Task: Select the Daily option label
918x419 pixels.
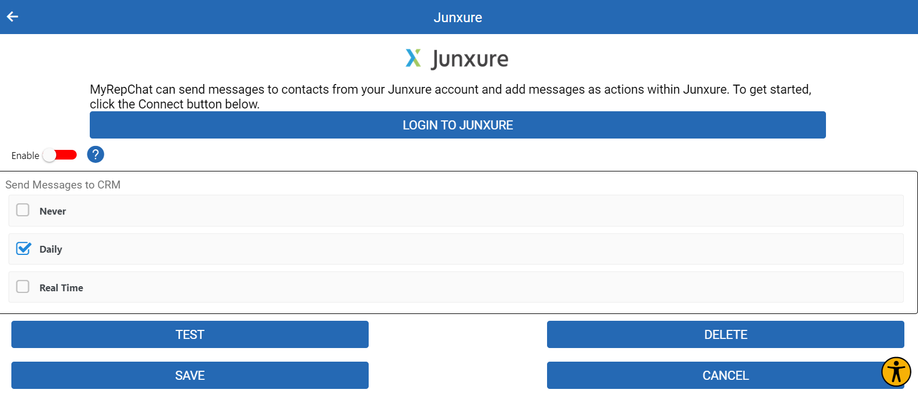Action: coord(51,249)
